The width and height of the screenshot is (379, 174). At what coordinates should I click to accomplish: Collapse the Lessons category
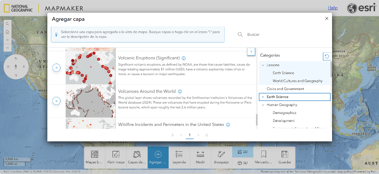(262, 65)
